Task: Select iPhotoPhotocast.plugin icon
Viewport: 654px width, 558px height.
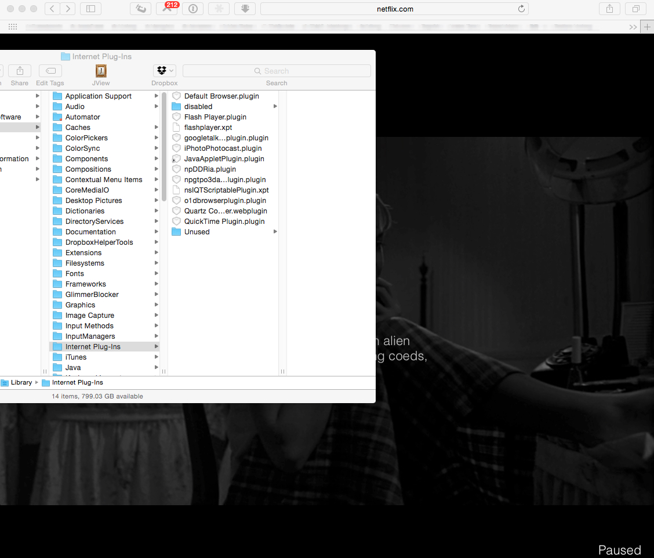Action: coord(176,148)
